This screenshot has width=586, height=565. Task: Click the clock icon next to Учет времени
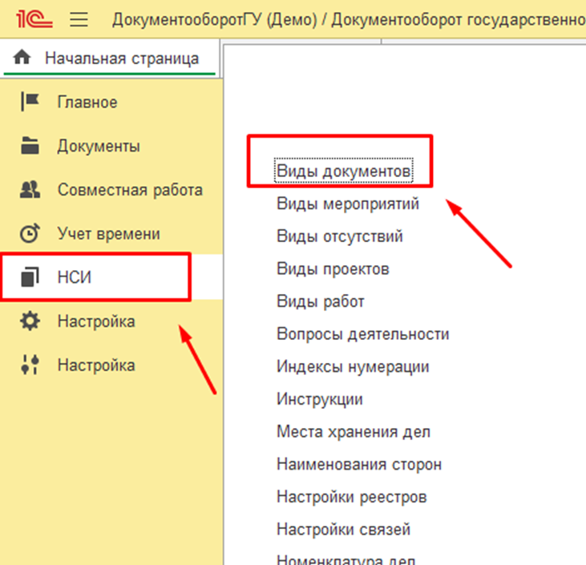tap(30, 233)
